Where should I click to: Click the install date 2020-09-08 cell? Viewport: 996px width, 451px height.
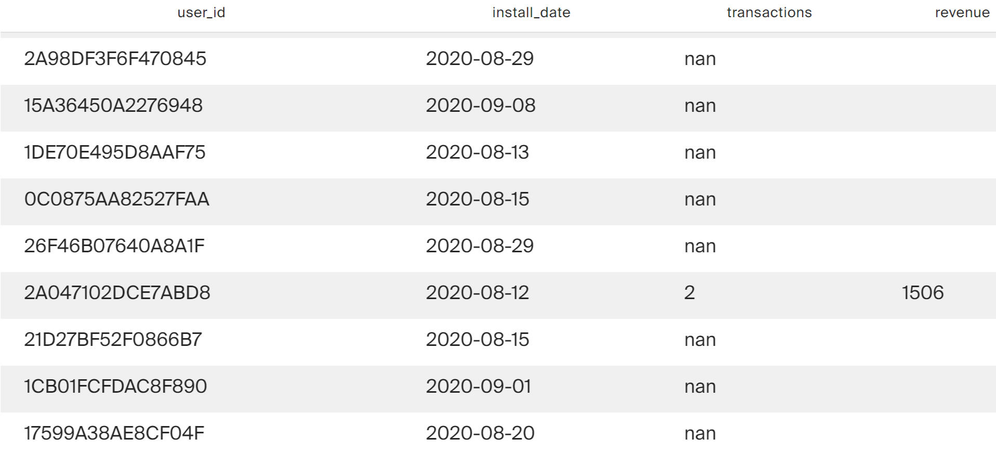(x=480, y=106)
